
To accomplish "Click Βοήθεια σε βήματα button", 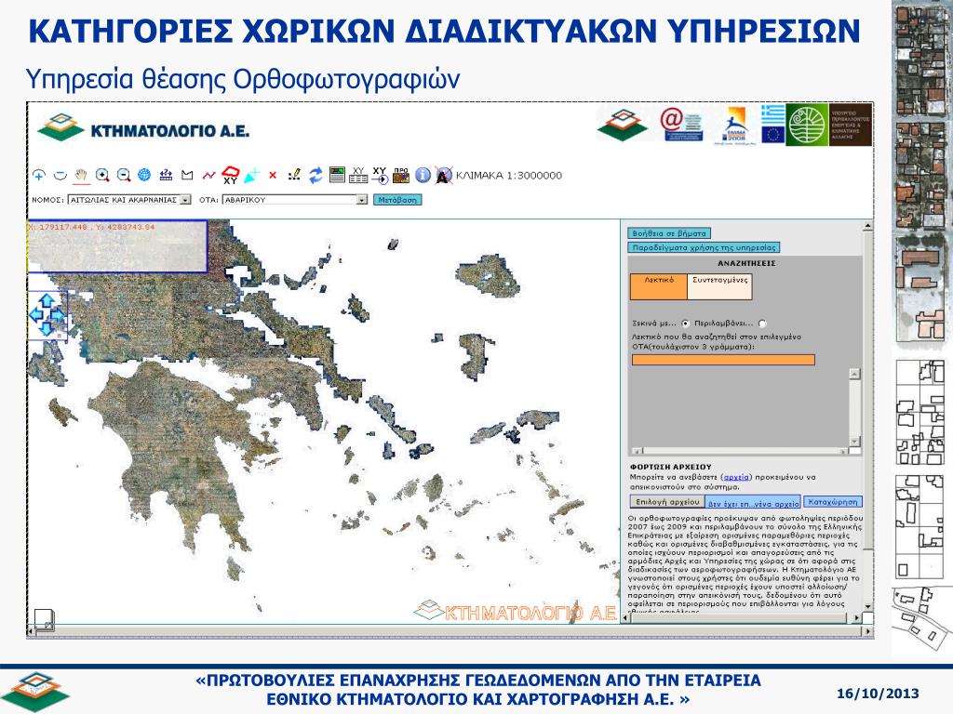I will tap(668, 233).
